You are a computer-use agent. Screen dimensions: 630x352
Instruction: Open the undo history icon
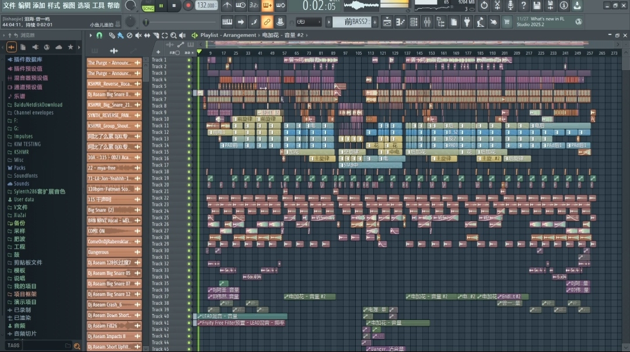tap(484, 6)
